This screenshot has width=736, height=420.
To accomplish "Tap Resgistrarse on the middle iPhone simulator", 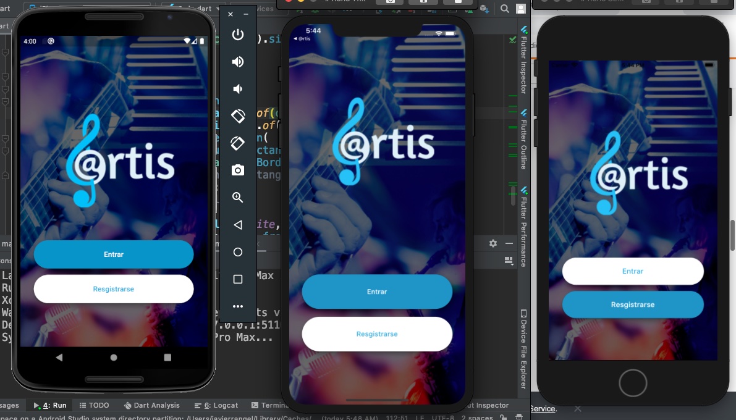I will tap(377, 334).
